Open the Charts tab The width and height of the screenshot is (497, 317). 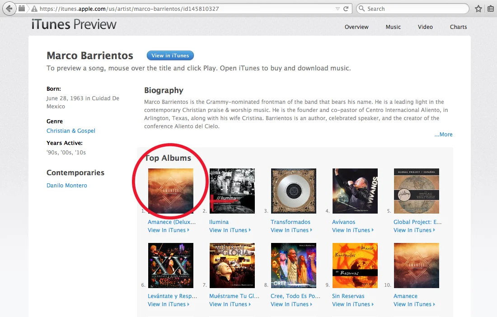pyautogui.click(x=458, y=27)
